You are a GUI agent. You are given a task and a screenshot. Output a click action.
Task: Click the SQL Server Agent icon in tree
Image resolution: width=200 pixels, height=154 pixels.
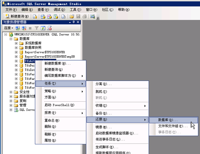[16, 110]
